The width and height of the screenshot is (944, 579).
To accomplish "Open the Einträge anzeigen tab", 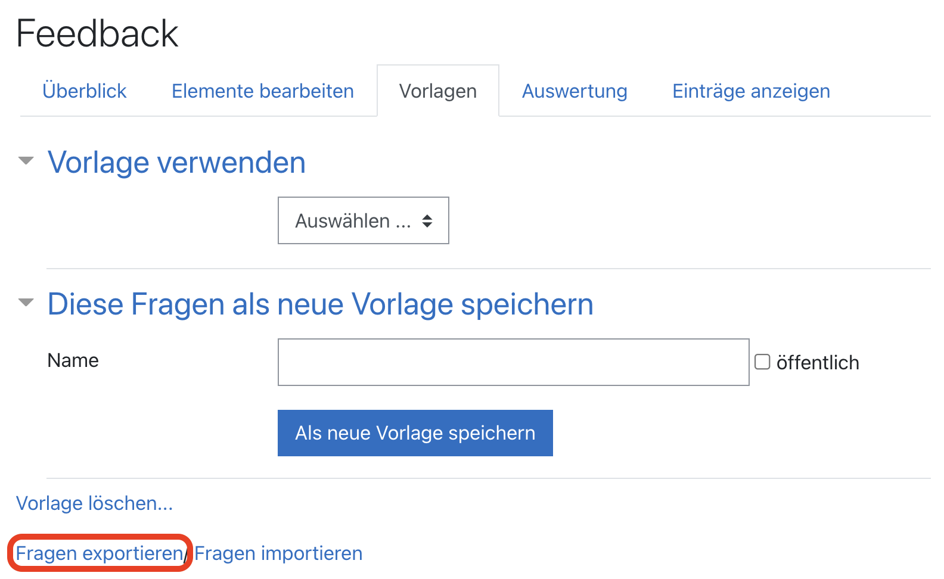I will (751, 91).
